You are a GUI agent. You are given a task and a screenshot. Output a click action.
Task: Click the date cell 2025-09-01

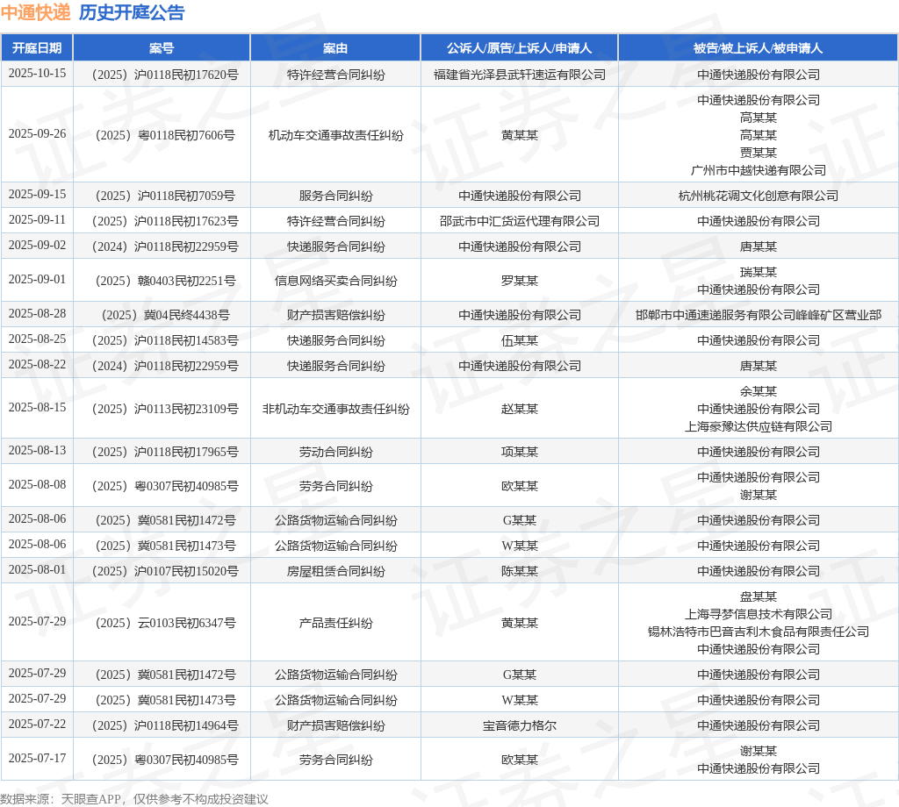(x=37, y=279)
